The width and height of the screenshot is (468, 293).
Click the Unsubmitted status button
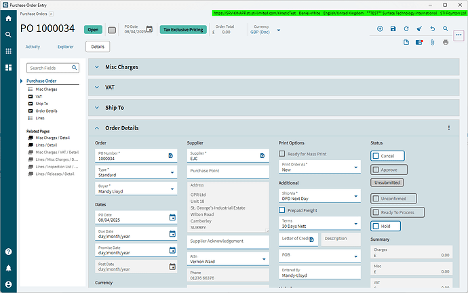point(387,182)
